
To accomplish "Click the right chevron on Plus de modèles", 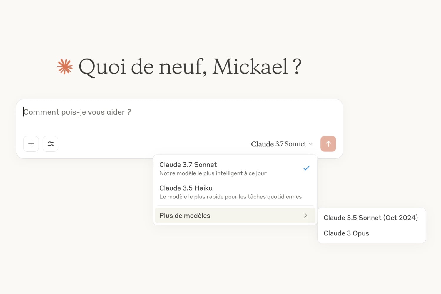I will pos(305,216).
